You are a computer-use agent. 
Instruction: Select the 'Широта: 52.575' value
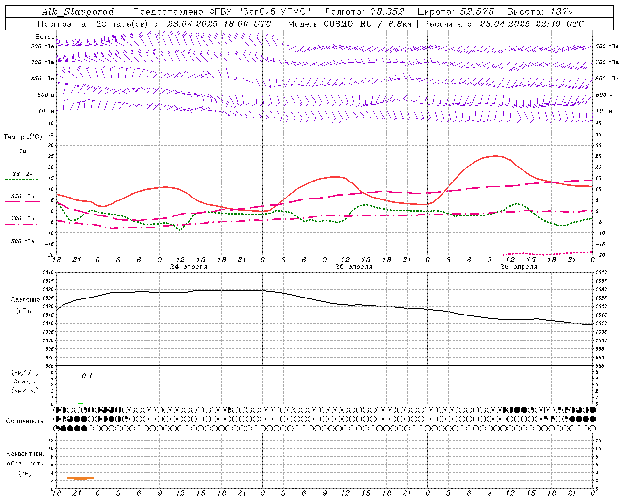point(456,12)
